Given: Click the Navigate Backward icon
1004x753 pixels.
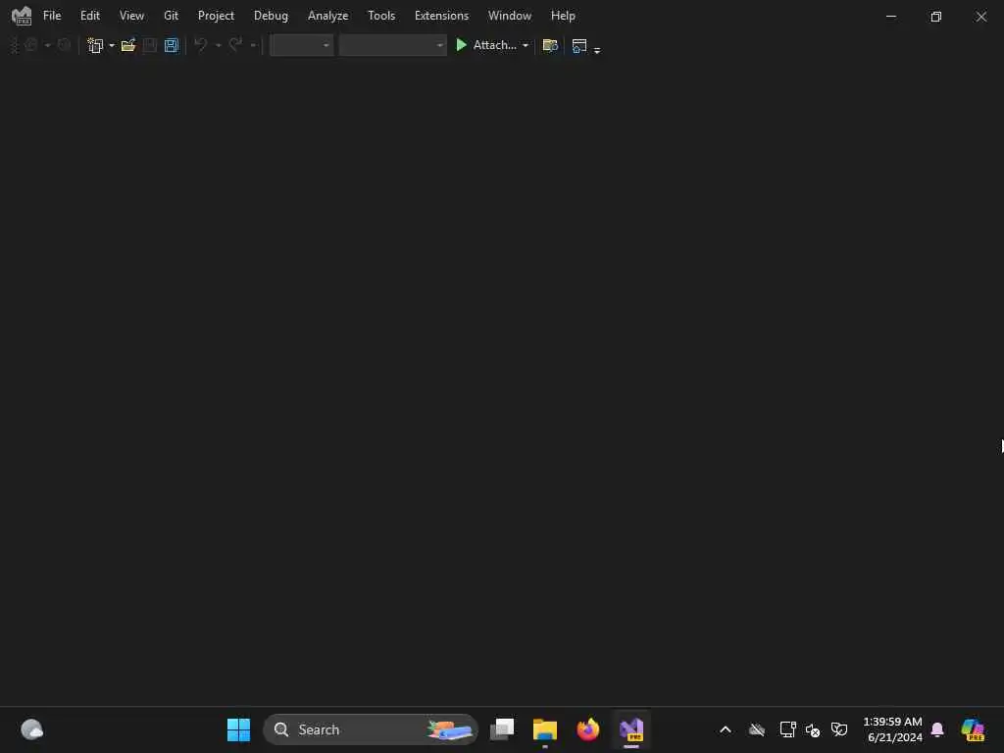Looking at the screenshot, I should (30, 45).
